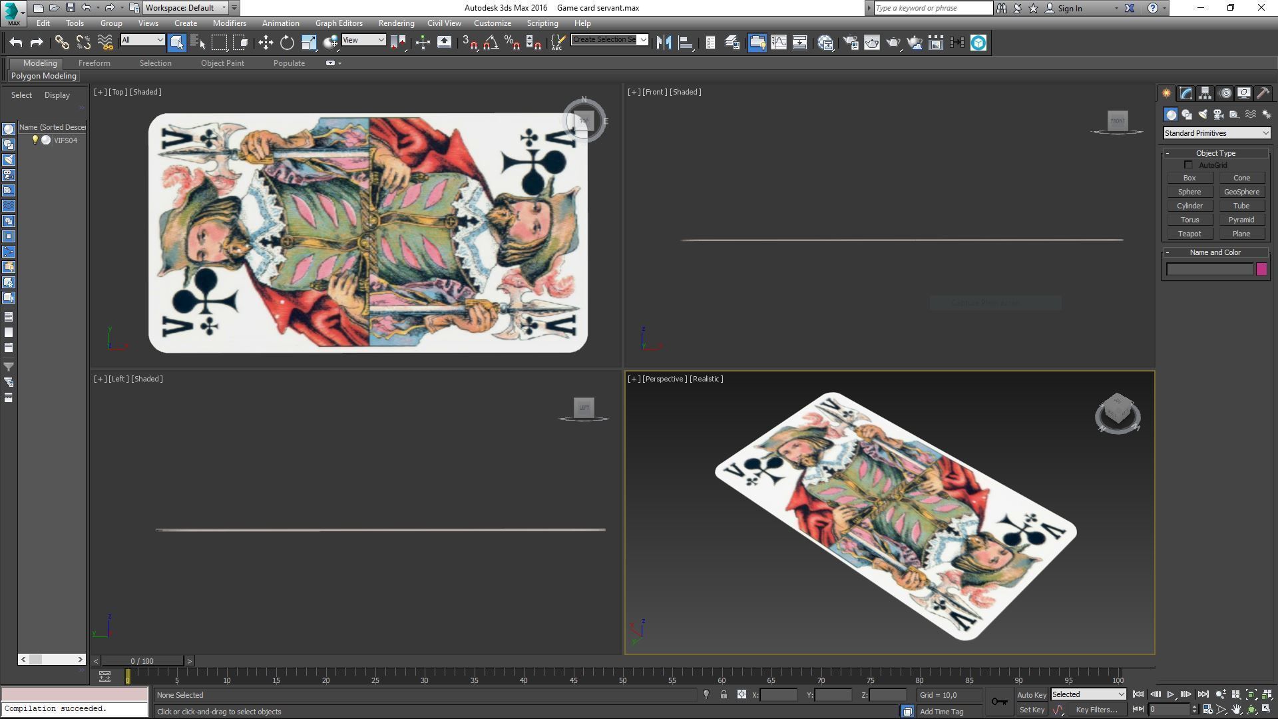Open the Standard Primitives dropdown
Screen dimensions: 1278x719
pyautogui.click(x=1217, y=133)
